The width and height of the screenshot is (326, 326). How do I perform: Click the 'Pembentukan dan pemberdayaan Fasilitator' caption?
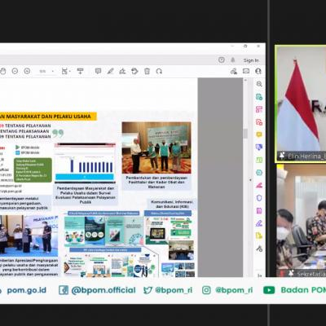tap(156, 183)
